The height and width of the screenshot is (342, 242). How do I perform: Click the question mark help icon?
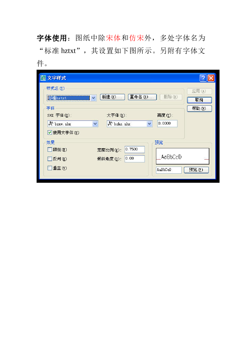(x=203, y=78)
